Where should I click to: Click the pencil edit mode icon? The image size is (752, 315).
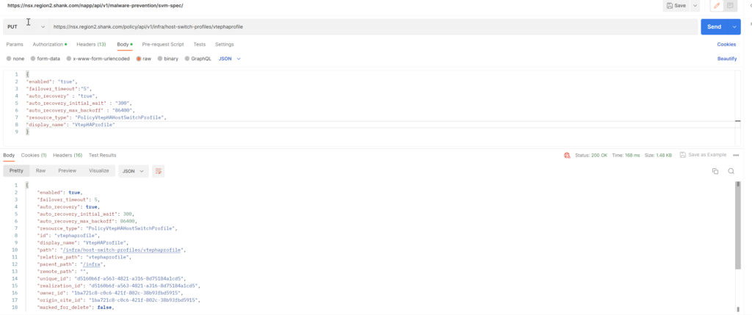[x=717, y=6]
